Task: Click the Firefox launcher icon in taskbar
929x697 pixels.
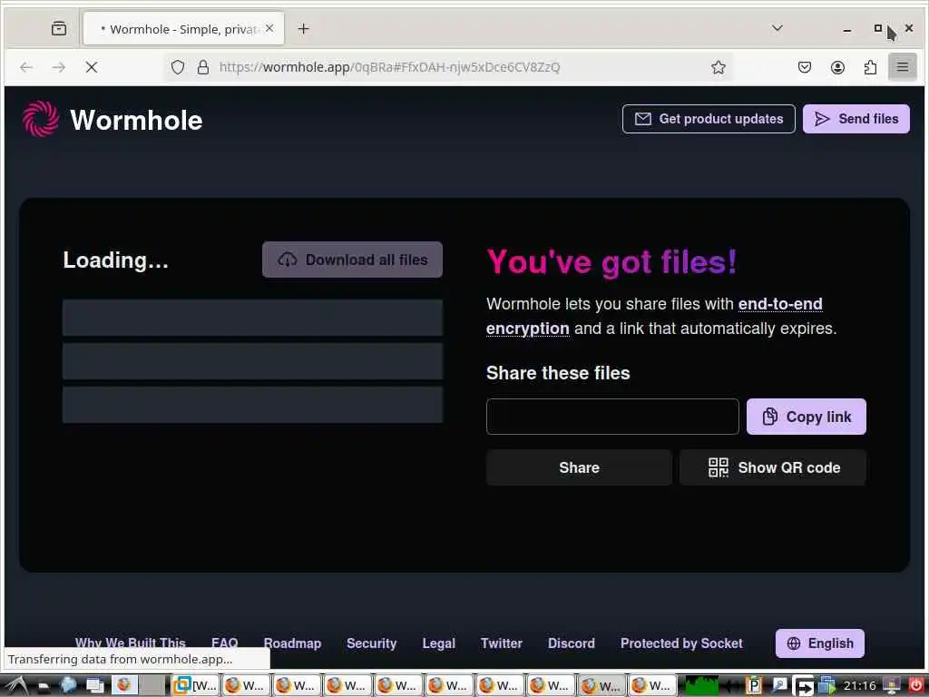Action: (124, 685)
